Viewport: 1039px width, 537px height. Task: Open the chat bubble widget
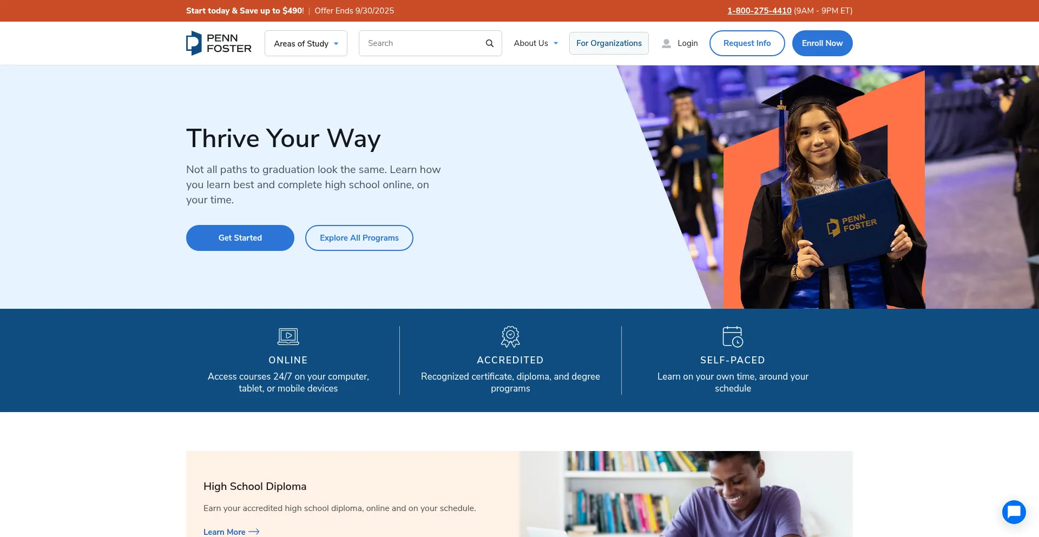click(1014, 512)
